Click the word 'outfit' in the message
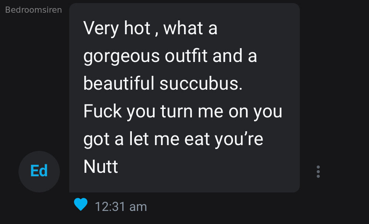This screenshot has height=224, width=369. [x=186, y=56]
